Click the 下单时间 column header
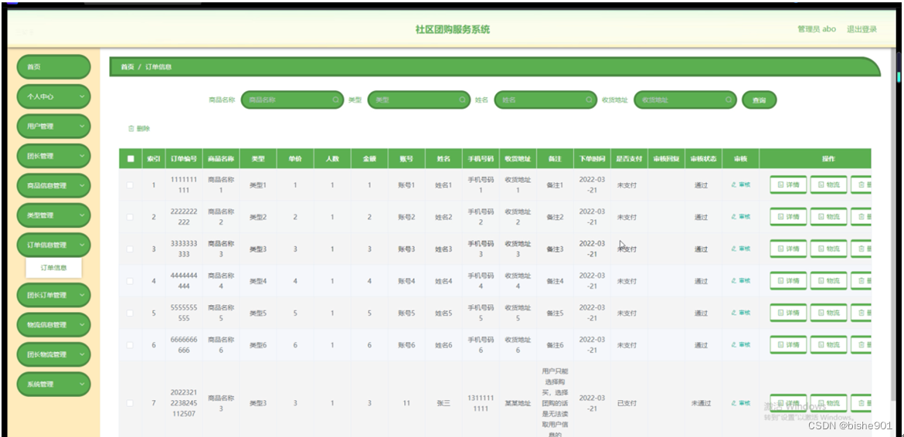This screenshot has width=904, height=437. tap(592, 159)
